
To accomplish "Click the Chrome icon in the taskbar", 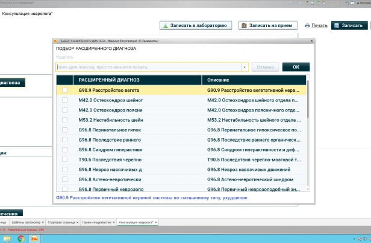I will (21, 238).
